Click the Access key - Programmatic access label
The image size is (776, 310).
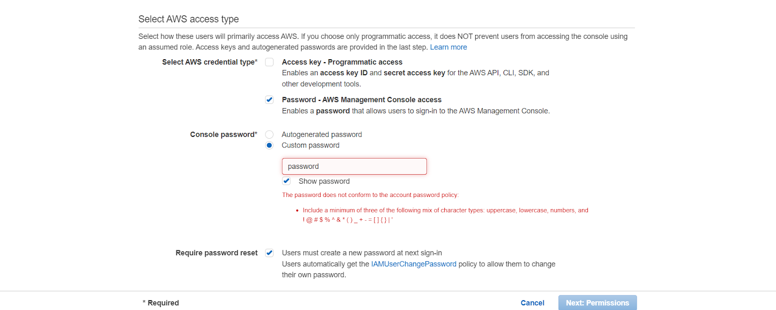342,62
